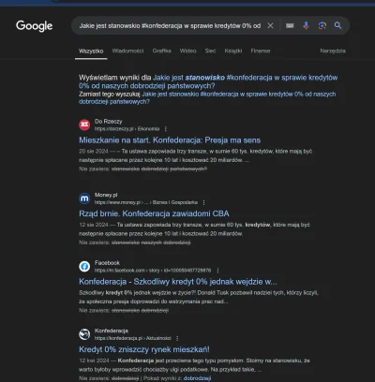Open Google Lens image search icon
The height and width of the screenshot is (382, 375).
(322, 25)
